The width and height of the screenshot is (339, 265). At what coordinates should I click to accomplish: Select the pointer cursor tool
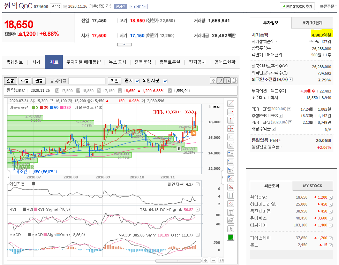tap(231, 229)
